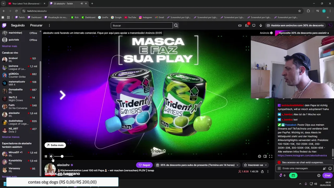Open player settings gear

coord(259,156)
